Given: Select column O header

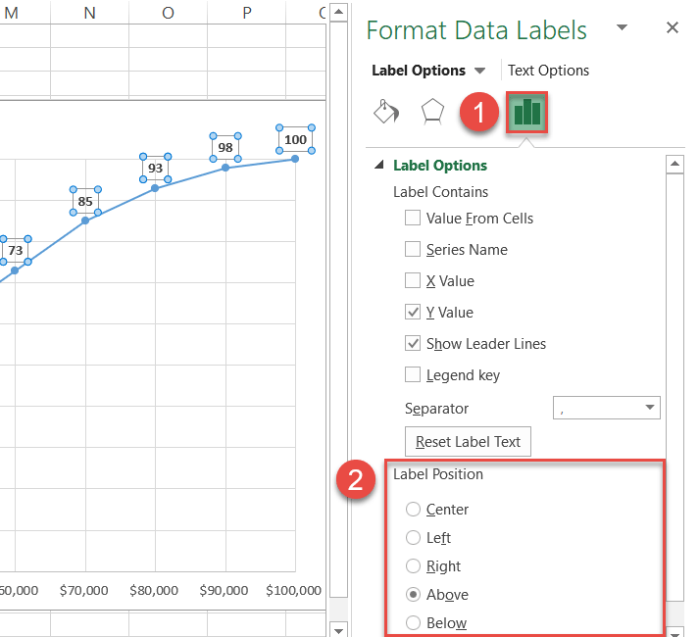Looking at the screenshot, I should [168, 13].
